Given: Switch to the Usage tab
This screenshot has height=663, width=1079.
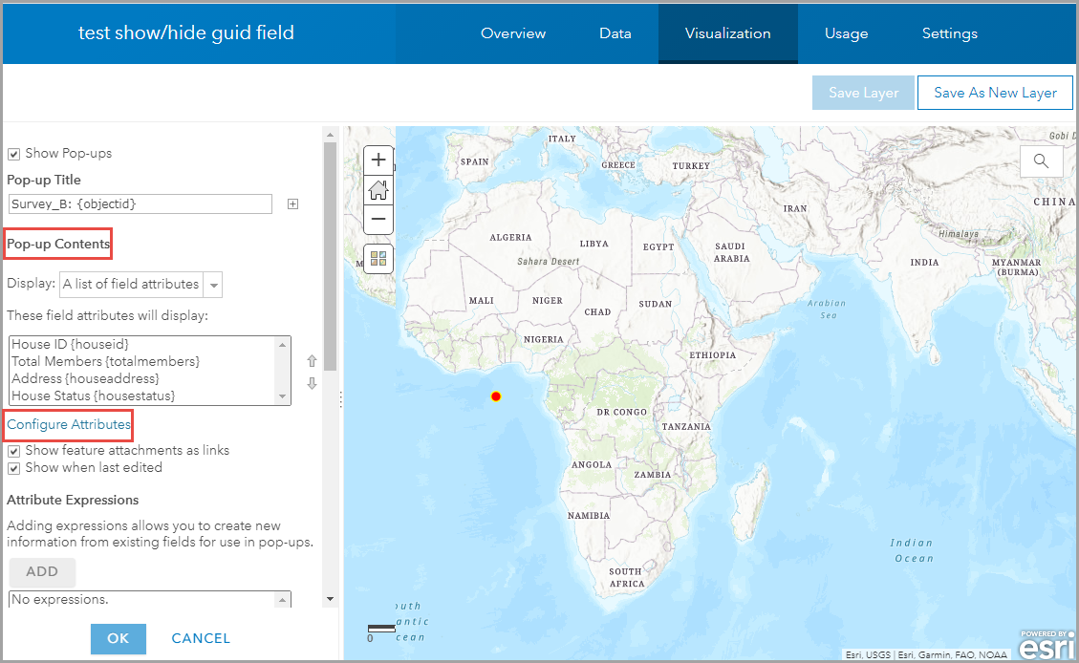Looking at the screenshot, I should click(847, 33).
